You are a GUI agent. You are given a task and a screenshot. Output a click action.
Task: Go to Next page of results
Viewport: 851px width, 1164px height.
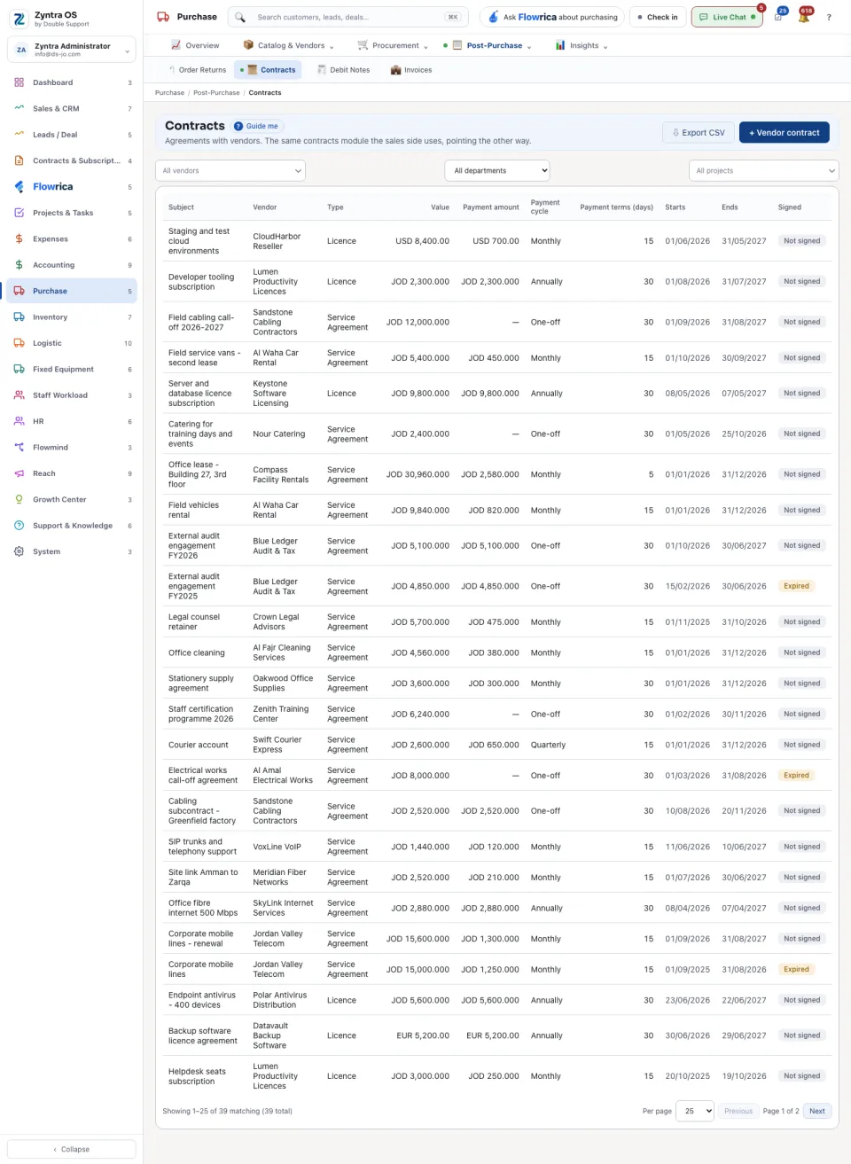pos(817,1111)
